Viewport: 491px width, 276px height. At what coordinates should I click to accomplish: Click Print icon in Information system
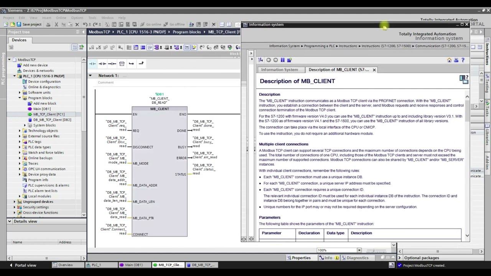coord(456,60)
